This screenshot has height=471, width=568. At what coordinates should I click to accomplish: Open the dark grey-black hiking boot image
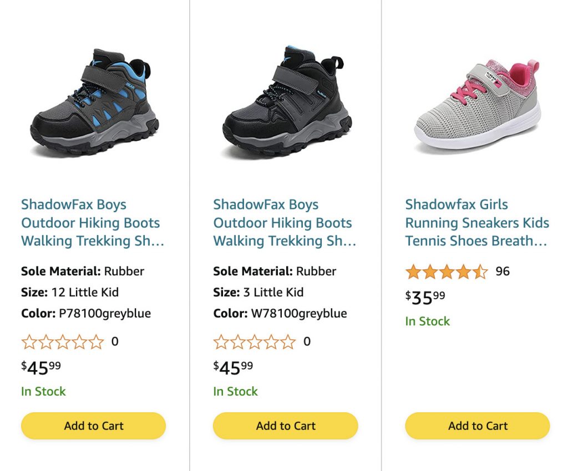pos(286,104)
